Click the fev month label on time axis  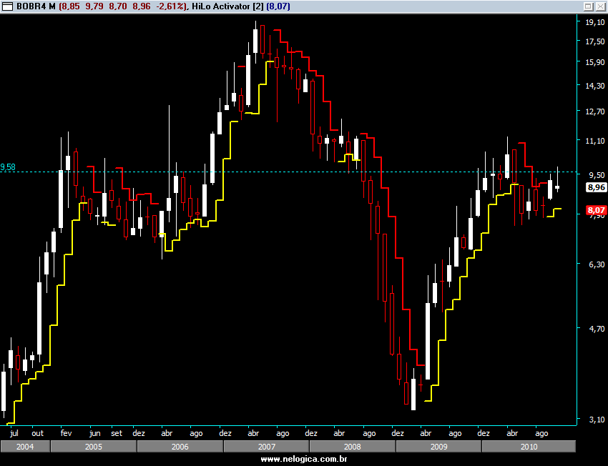[67, 433]
